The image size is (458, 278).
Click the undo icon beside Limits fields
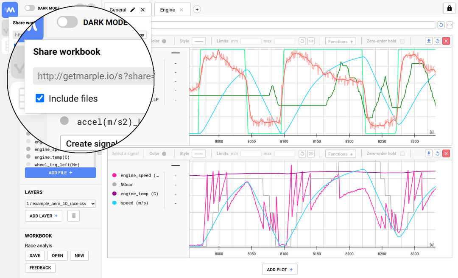click(302, 41)
